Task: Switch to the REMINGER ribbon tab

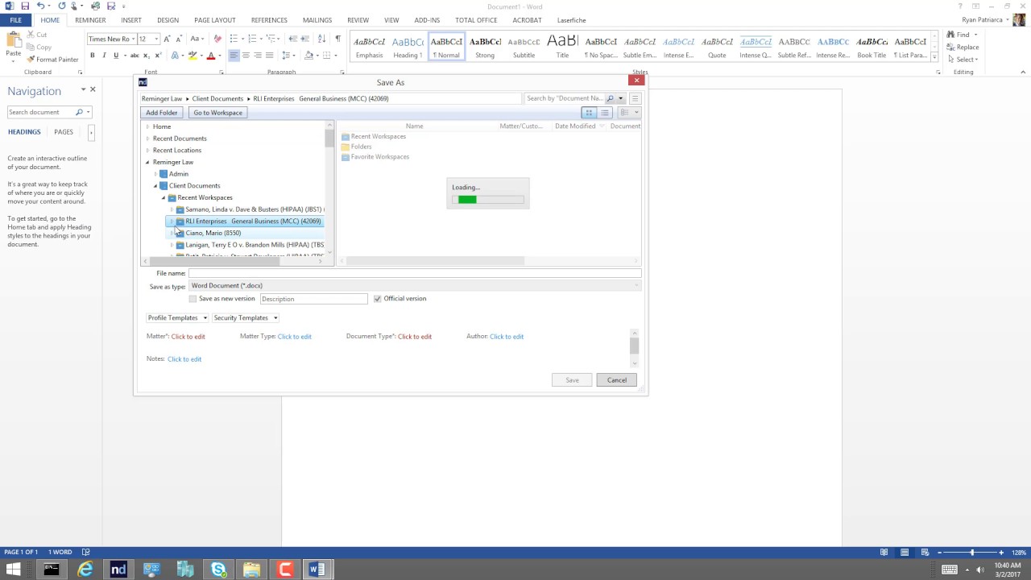Action: tap(90, 20)
